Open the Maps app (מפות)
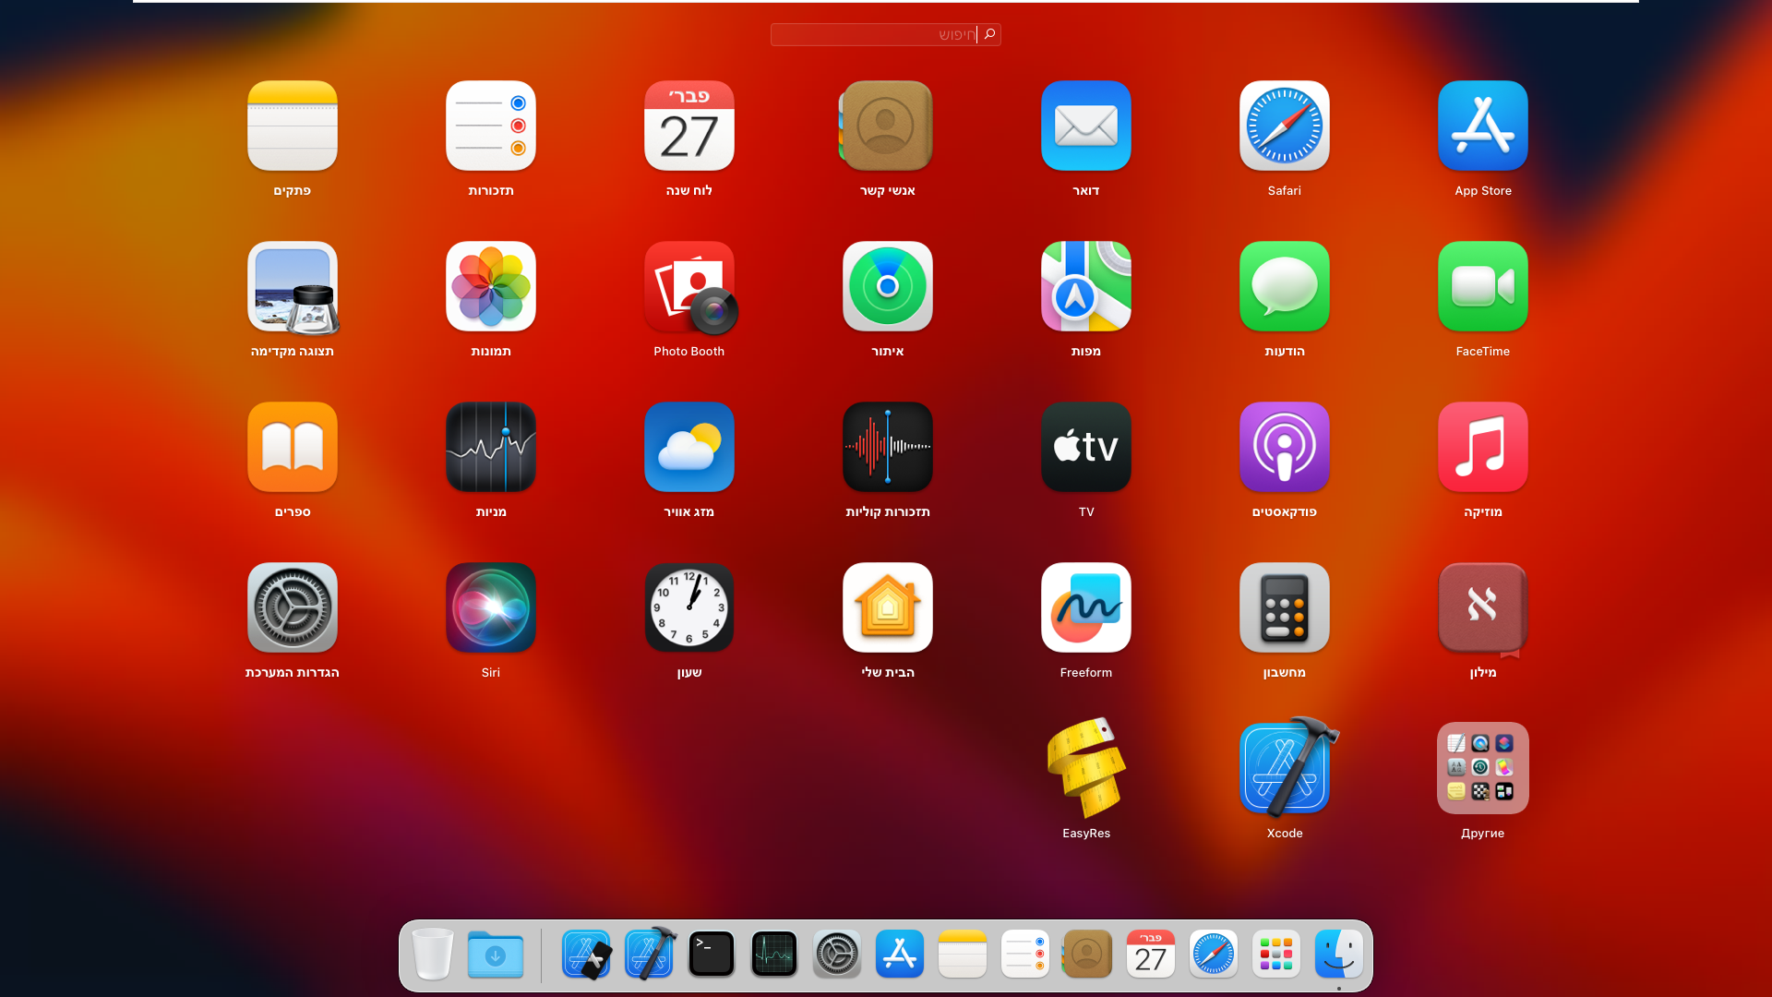The width and height of the screenshot is (1772, 997). [1086, 286]
